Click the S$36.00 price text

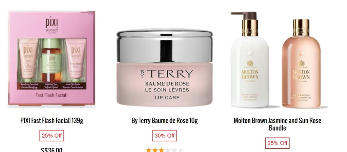[52, 150]
